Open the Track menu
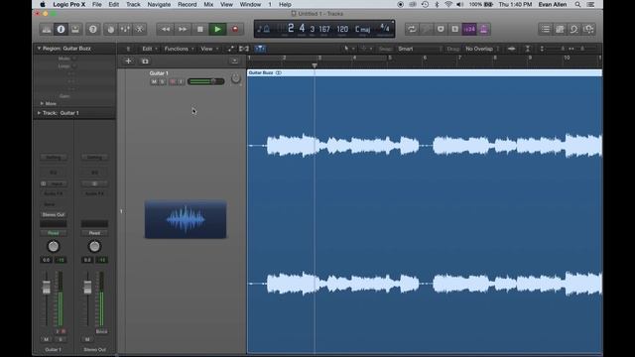Image resolution: width=635 pixels, height=357 pixels. (133, 4)
